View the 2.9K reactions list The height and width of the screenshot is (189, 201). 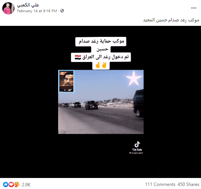pos(26,185)
